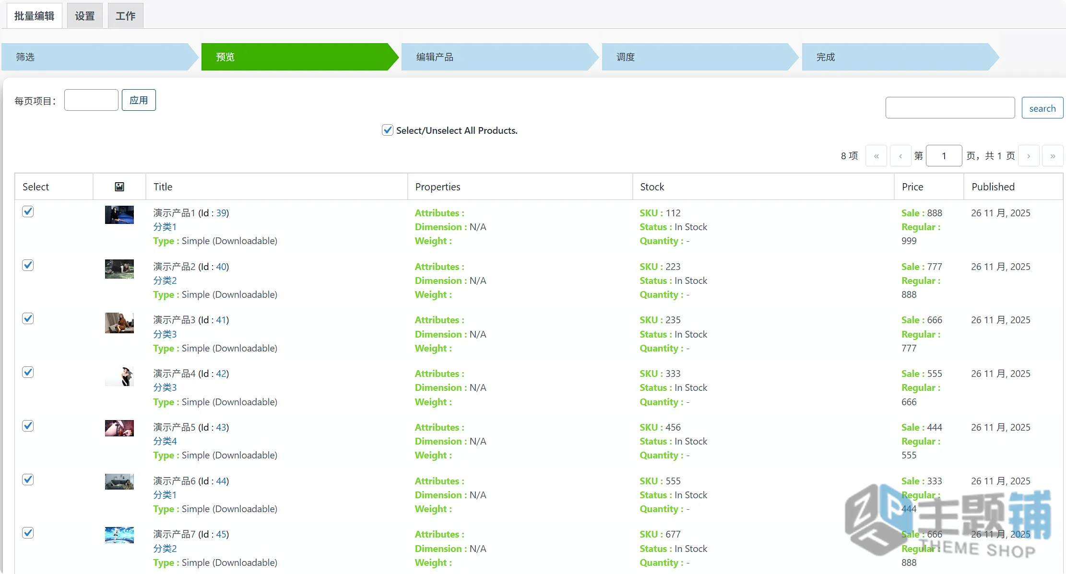Uncheck the 演示产品4 row checkbox
Image resolution: width=1066 pixels, height=574 pixels.
[28, 372]
